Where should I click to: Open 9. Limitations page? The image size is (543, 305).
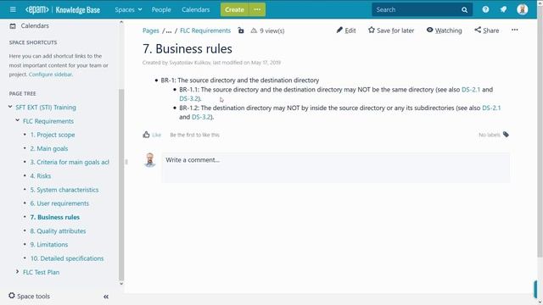point(49,245)
